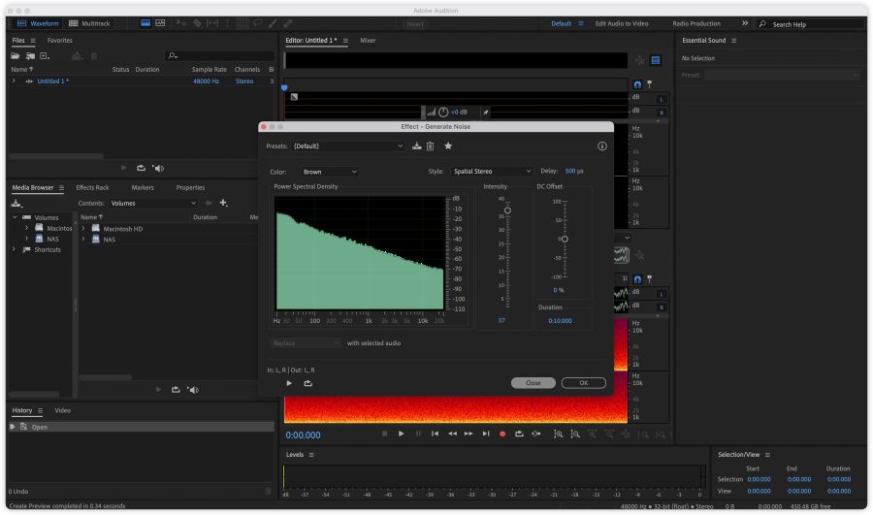Move playhead to next marker
The height and width of the screenshot is (515, 873).
(486, 434)
